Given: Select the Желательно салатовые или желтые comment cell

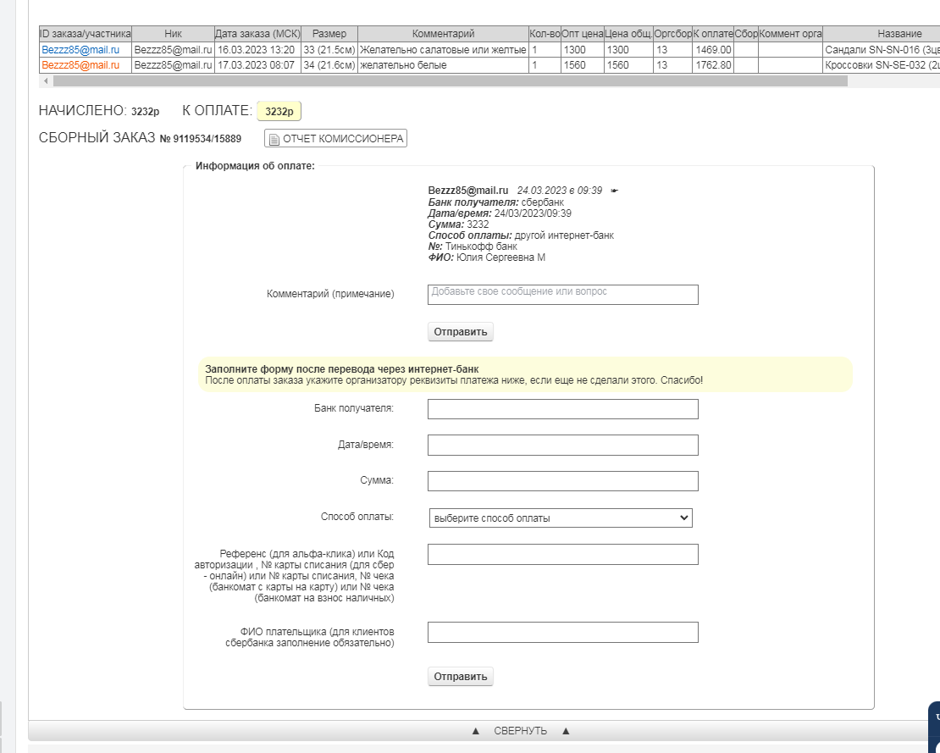Looking at the screenshot, I should coord(443,50).
